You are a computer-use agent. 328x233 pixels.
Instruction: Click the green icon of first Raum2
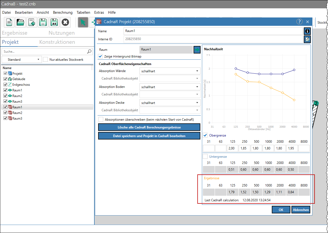point(10,96)
